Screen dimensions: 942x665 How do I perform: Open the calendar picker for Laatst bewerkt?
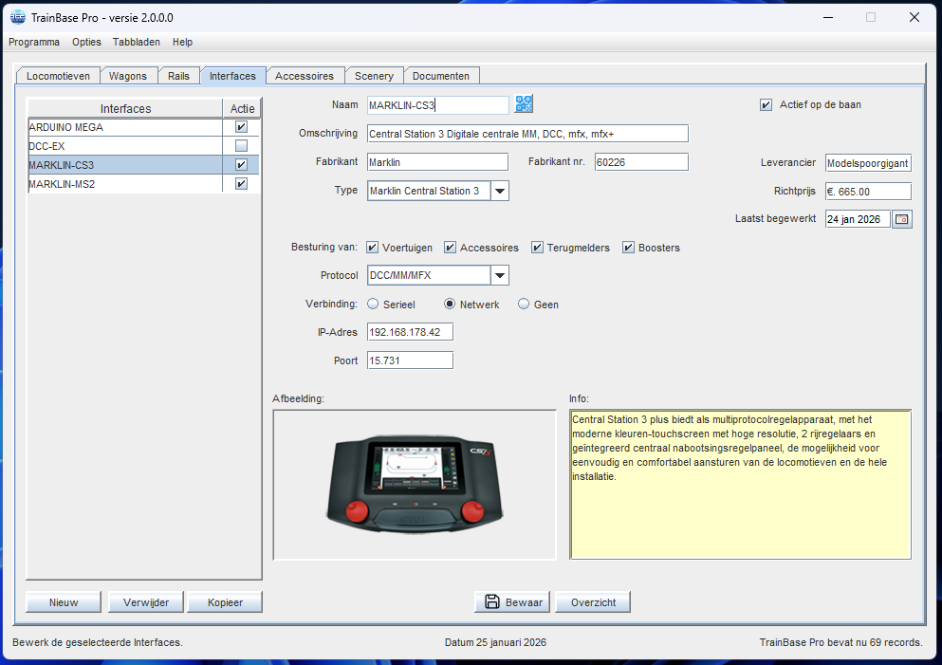tap(902, 219)
